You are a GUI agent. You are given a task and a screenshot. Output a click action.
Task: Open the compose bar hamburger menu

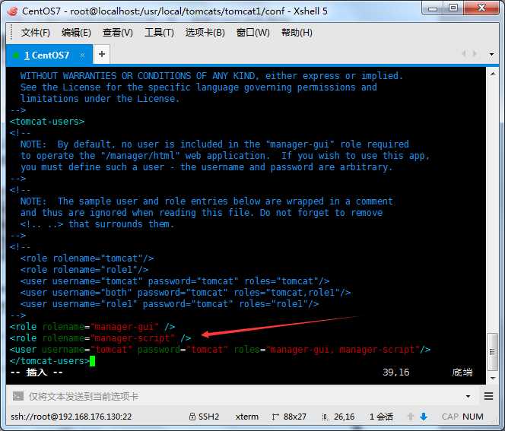[488, 396]
